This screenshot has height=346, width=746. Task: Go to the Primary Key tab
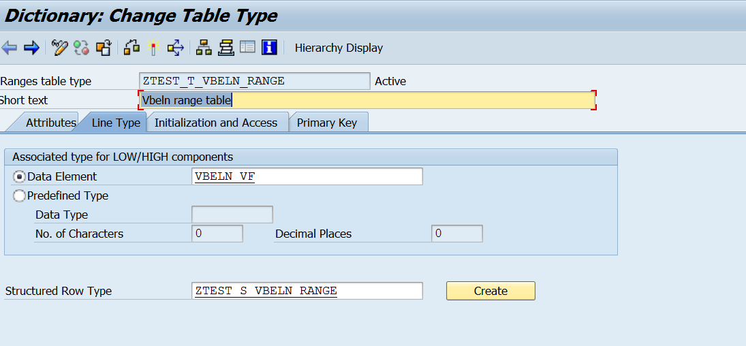[x=327, y=123]
